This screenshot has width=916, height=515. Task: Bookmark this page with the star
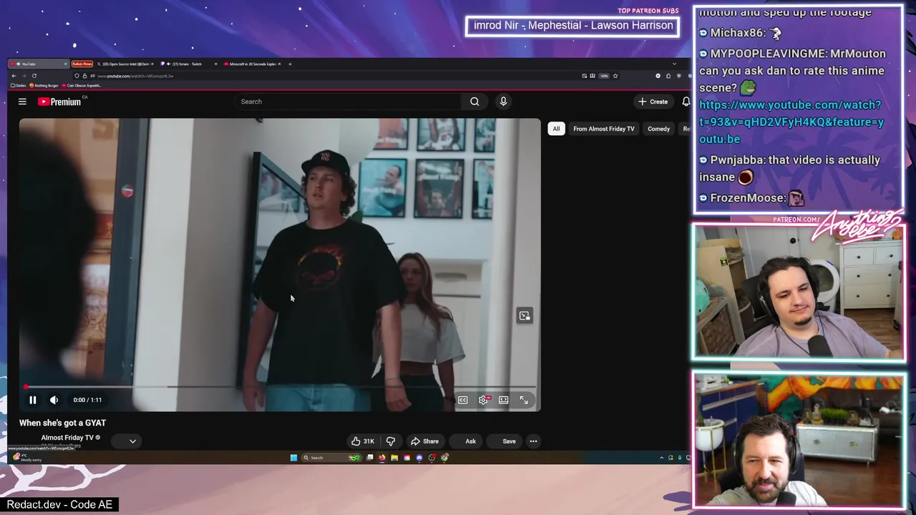[615, 76]
